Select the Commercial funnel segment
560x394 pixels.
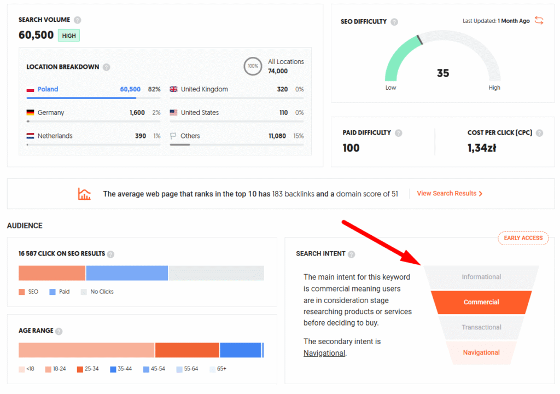coord(481,302)
